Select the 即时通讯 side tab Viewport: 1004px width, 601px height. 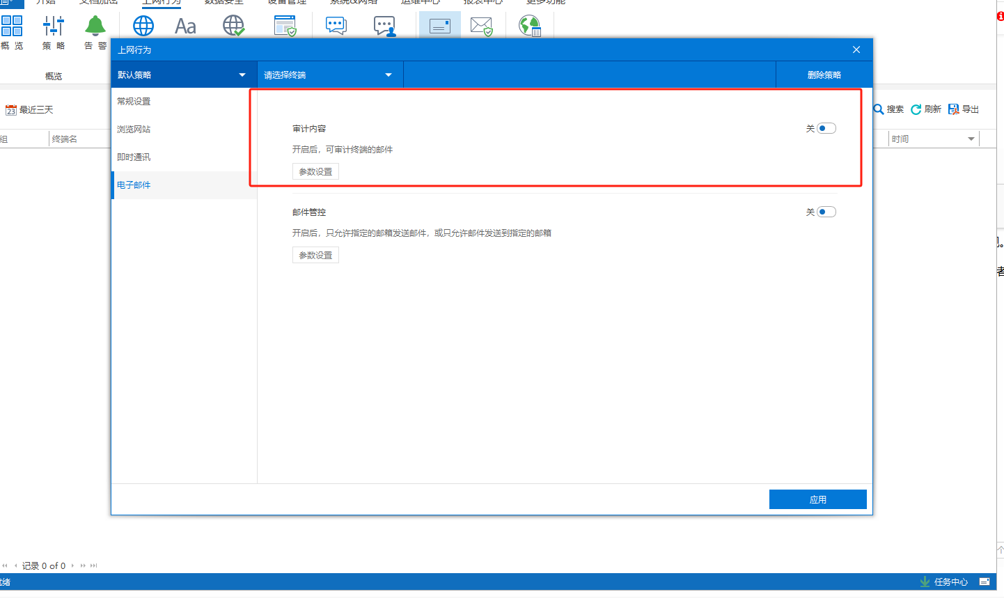coord(134,157)
